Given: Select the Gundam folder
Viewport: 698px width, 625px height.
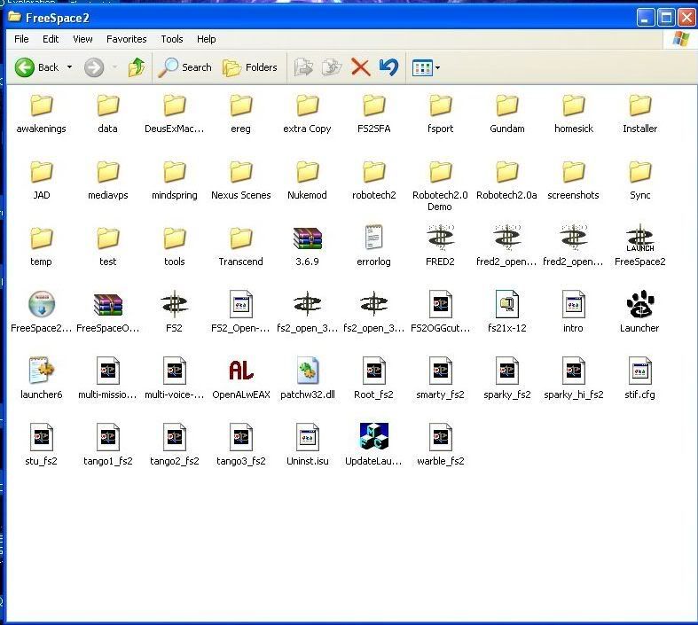Looking at the screenshot, I should tap(507, 113).
